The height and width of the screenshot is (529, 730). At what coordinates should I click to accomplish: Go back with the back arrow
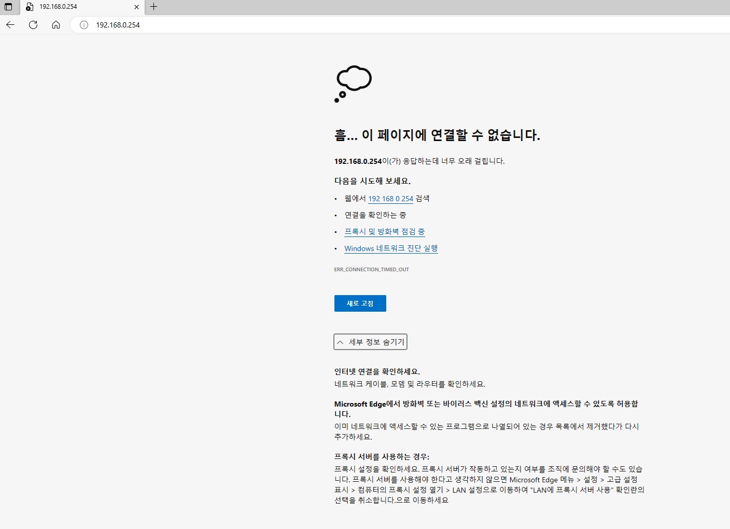tap(10, 25)
